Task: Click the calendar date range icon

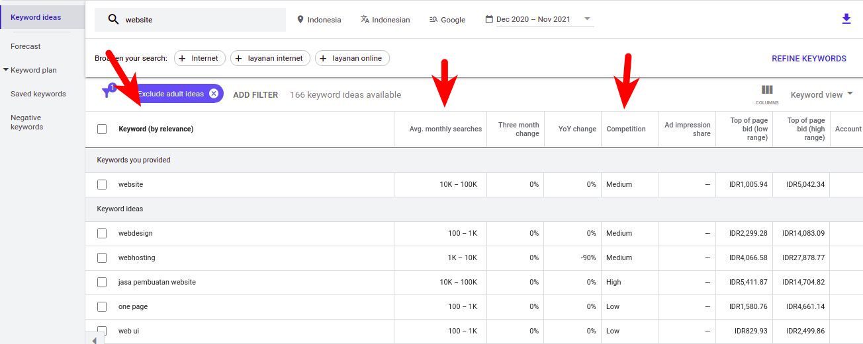Action: [489, 20]
